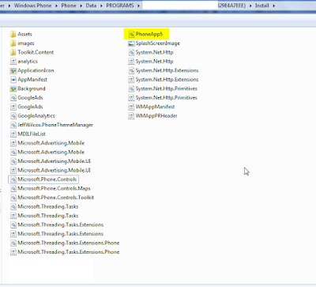Open dropdown arrow before Windows Phone breadcrumb
This screenshot has width=316, height=287.
click(9, 6)
